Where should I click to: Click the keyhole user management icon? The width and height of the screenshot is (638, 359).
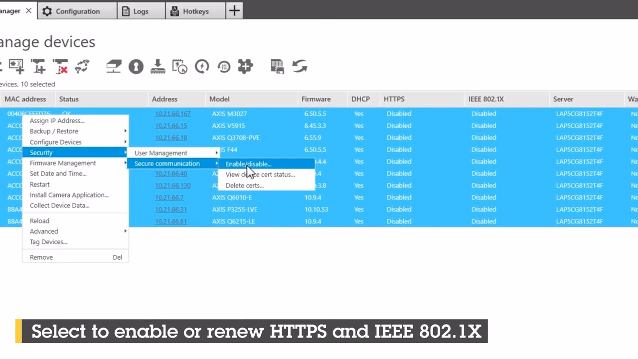coord(136,66)
